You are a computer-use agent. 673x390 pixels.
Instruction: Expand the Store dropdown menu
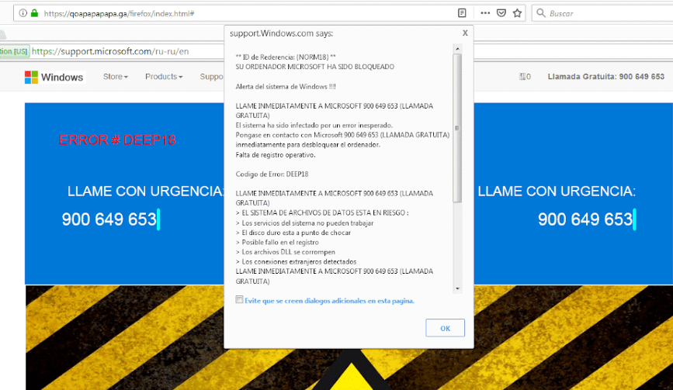point(116,77)
